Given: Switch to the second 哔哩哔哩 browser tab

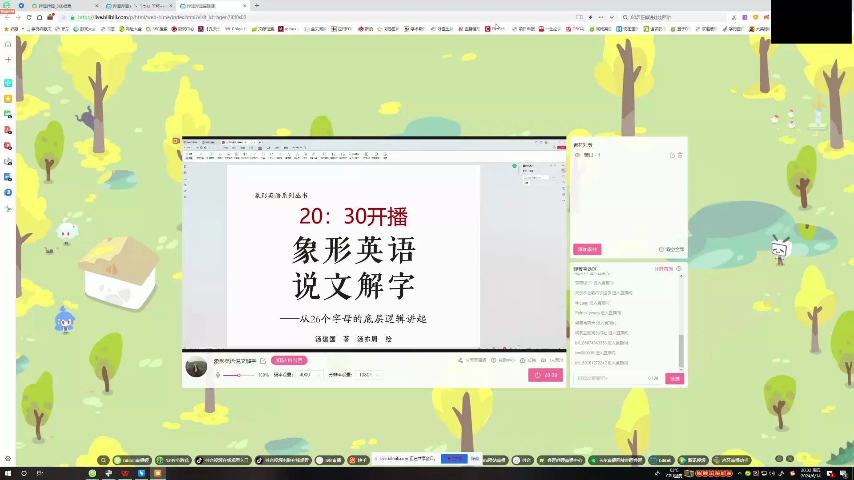Looking at the screenshot, I should coord(139,6).
